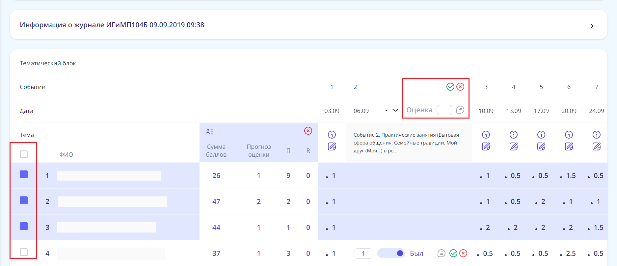The width and height of the screenshot is (617, 266).
Task: Click the student list icon above Сумма баллов
Action: (209, 132)
